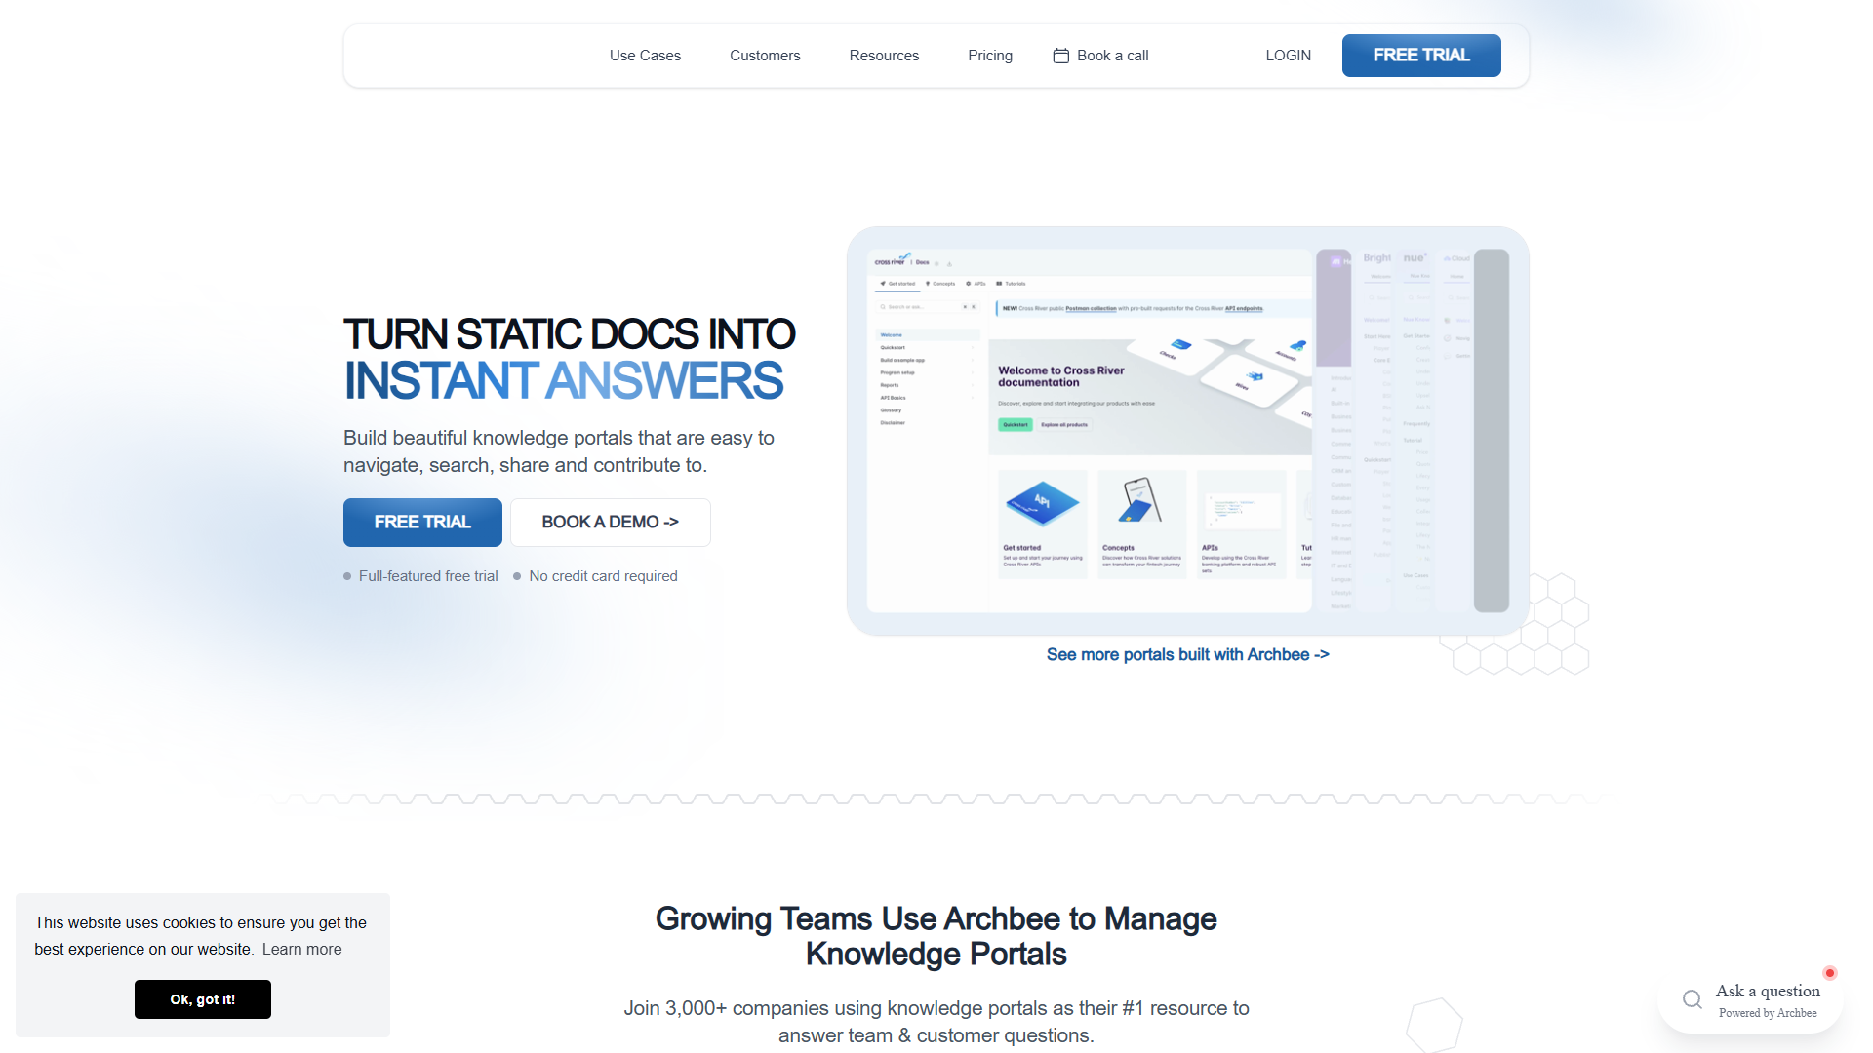
Task: Click the Build beautiful knowledge portals paragraph
Action: [559, 451]
